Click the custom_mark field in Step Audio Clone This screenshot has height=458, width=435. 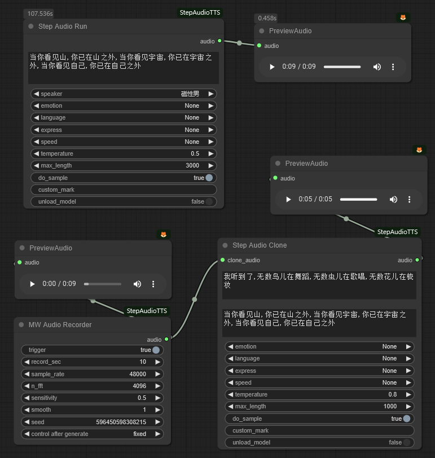[x=319, y=430]
